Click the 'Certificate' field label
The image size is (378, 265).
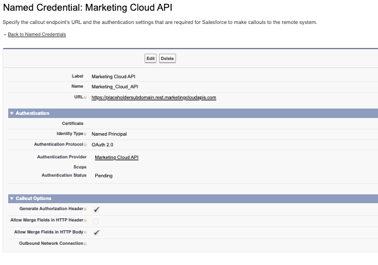(73, 124)
